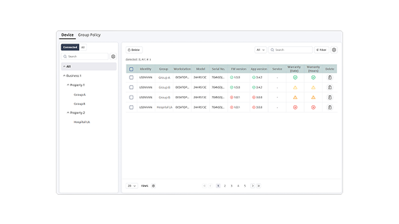Select the checkbox for the Hospital LA device row
This screenshot has width=399, height=224.
click(131, 107)
